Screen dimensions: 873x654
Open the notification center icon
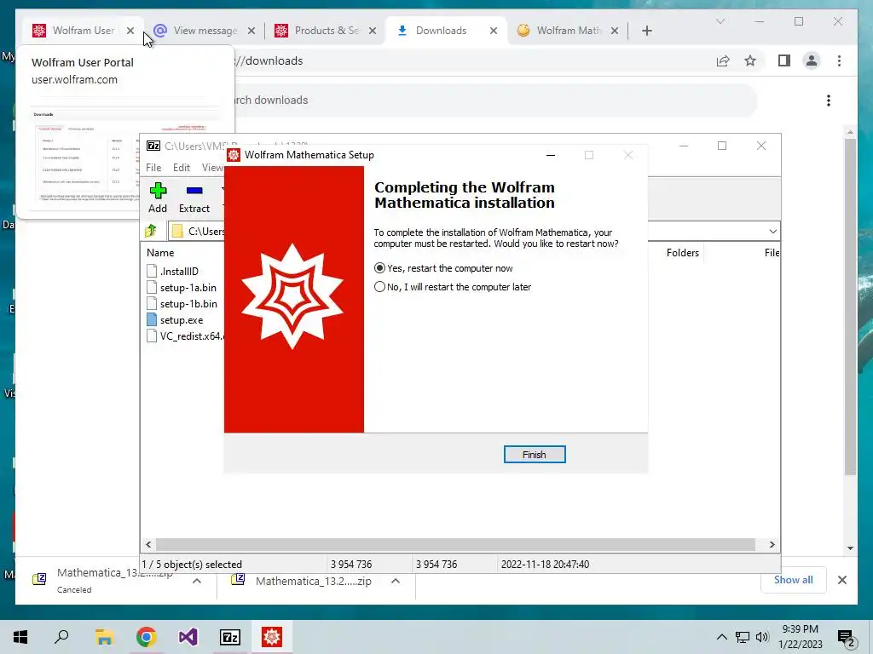[x=847, y=638]
